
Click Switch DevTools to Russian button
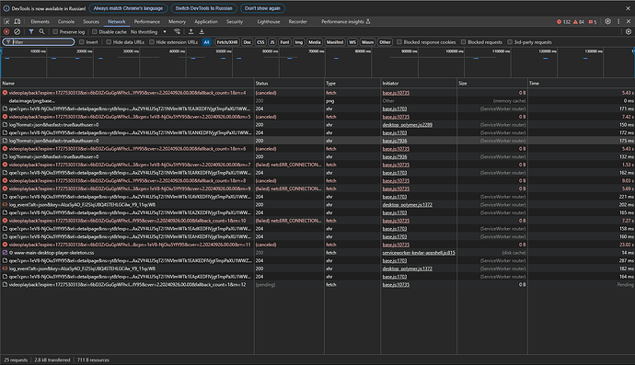coord(203,8)
